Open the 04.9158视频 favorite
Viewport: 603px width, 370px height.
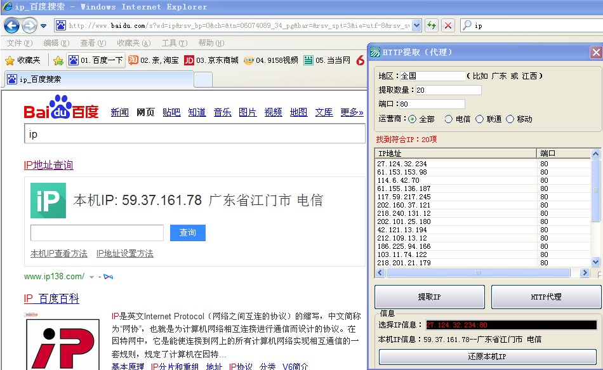point(271,60)
